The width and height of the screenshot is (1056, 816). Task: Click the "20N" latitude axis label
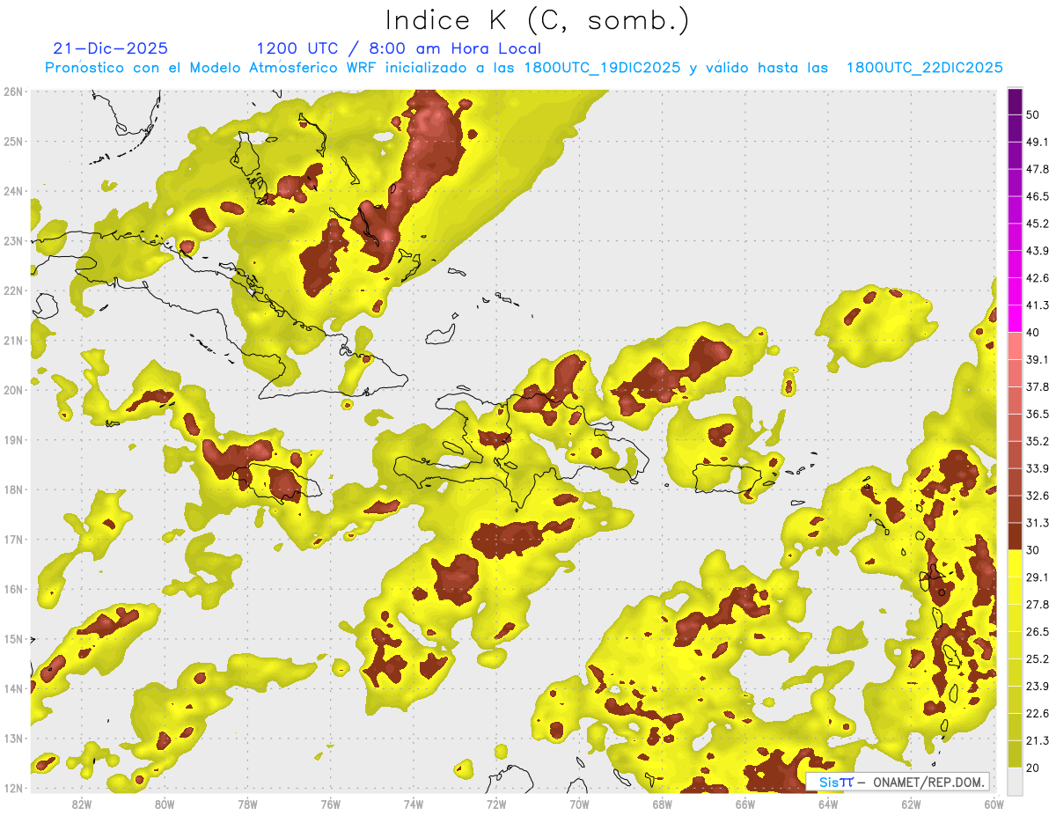click(x=13, y=390)
